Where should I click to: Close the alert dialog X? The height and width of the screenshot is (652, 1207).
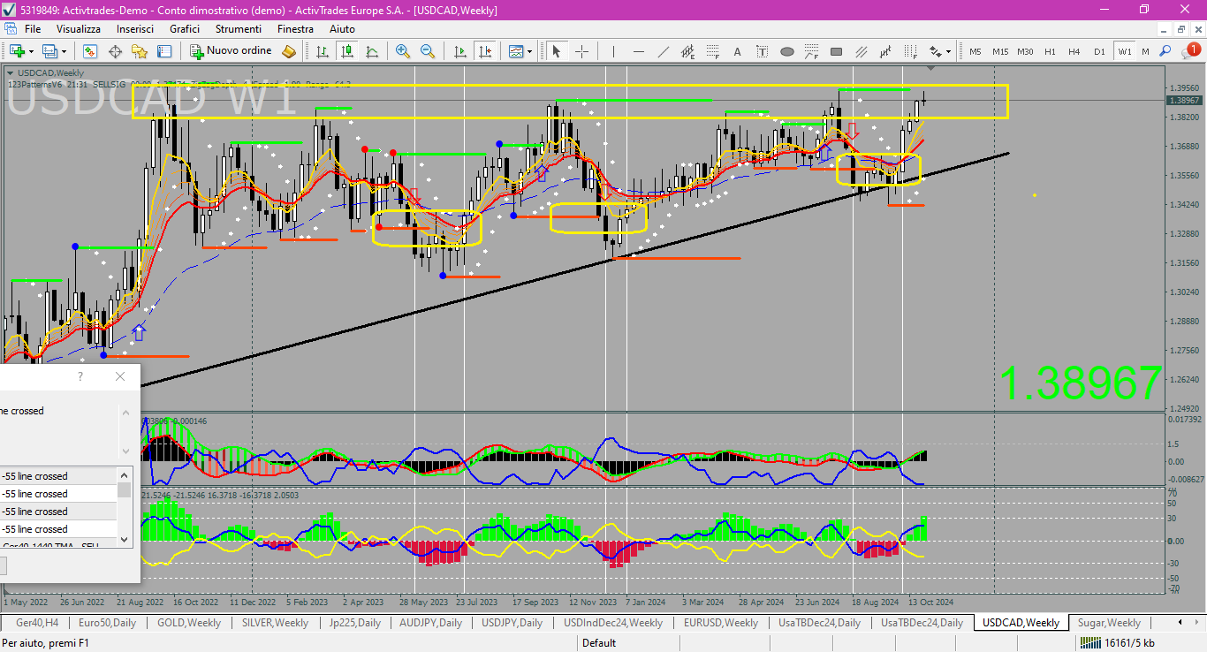coord(120,376)
